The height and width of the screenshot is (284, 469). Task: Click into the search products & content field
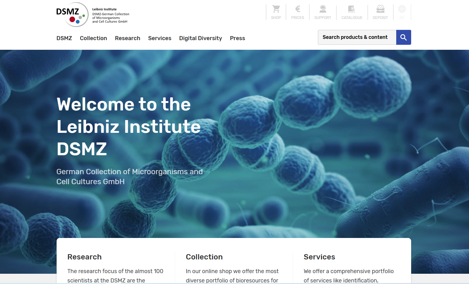[x=357, y=37]
